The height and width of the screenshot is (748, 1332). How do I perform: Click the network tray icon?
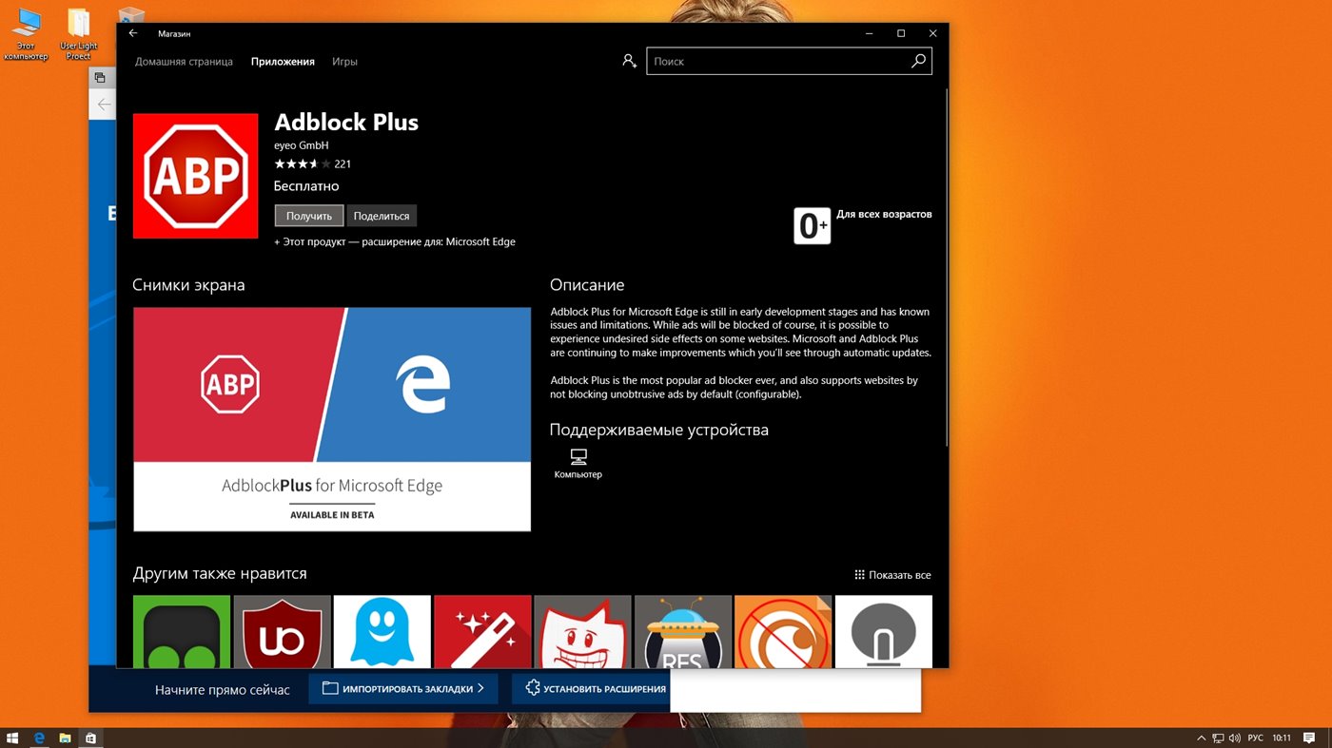pyautogui.click(x=1218, y=738)
